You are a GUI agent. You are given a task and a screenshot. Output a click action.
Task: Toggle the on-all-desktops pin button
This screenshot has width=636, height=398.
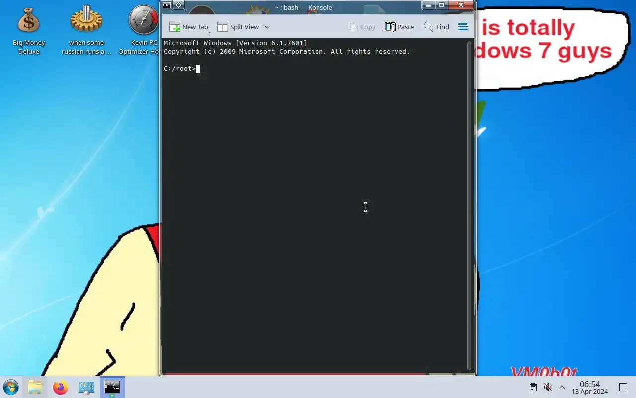[178, 5]
